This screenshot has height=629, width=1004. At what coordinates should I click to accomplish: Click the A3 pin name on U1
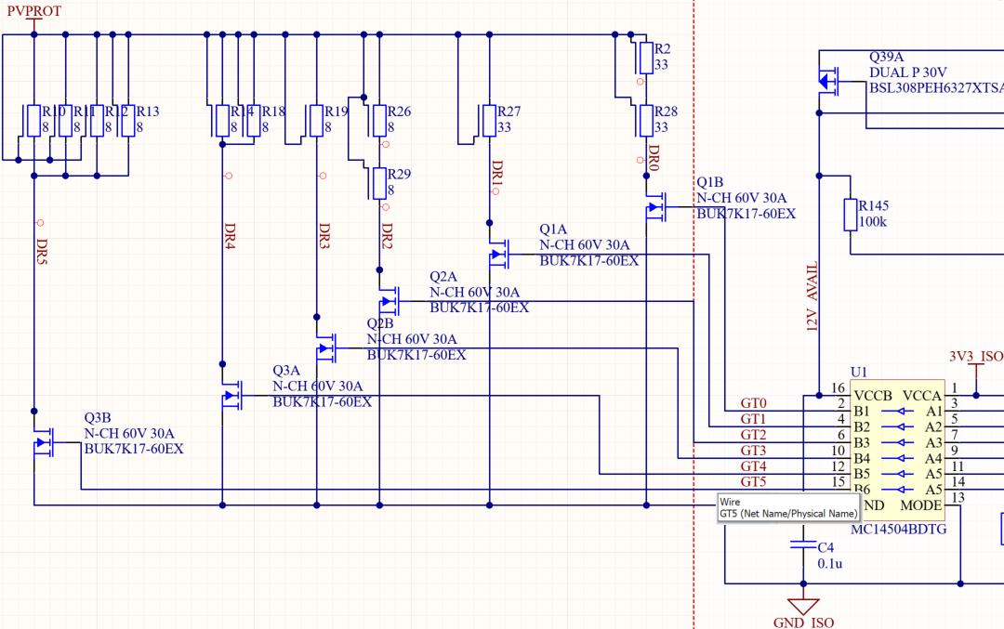click(x=933, y=443)
